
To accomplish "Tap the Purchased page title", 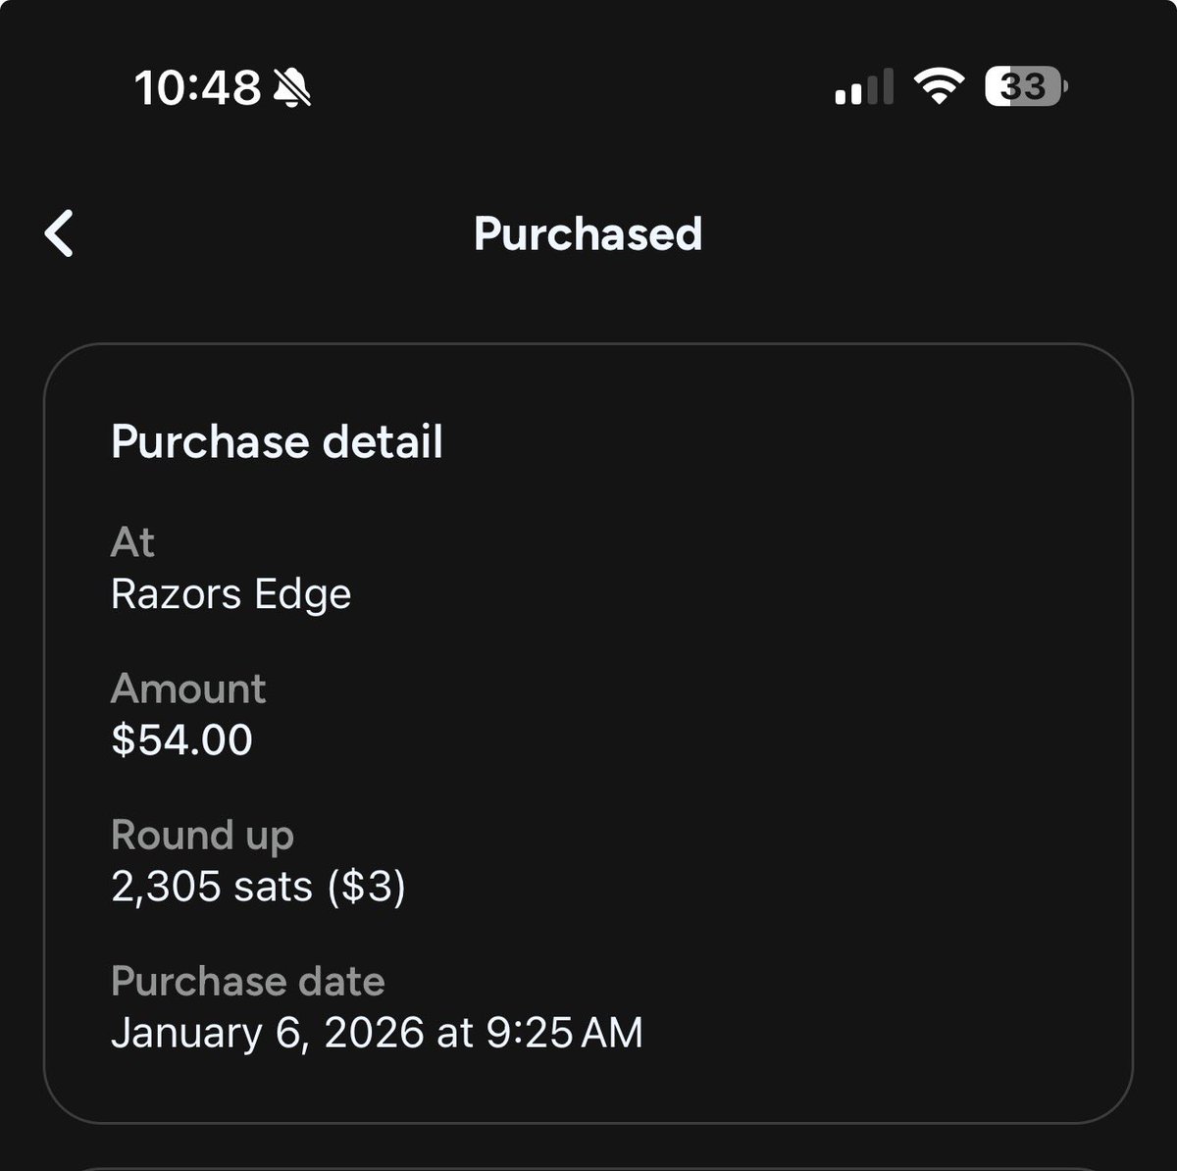I will pyautogui.click(x=588, y=234).
